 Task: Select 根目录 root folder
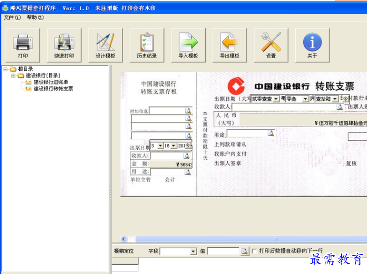point(25,69)
